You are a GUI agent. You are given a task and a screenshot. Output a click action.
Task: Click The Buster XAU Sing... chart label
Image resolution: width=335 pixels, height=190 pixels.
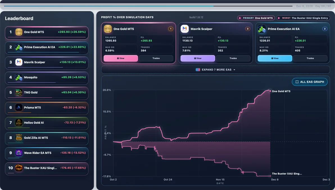click(287, 173)
